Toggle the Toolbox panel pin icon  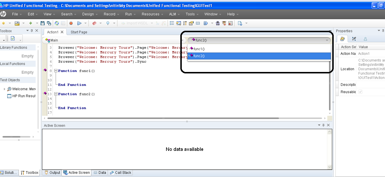(x=32, y=30)
